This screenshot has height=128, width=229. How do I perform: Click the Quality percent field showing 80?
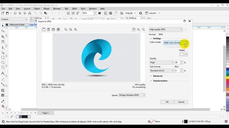[x=177, y=63]
